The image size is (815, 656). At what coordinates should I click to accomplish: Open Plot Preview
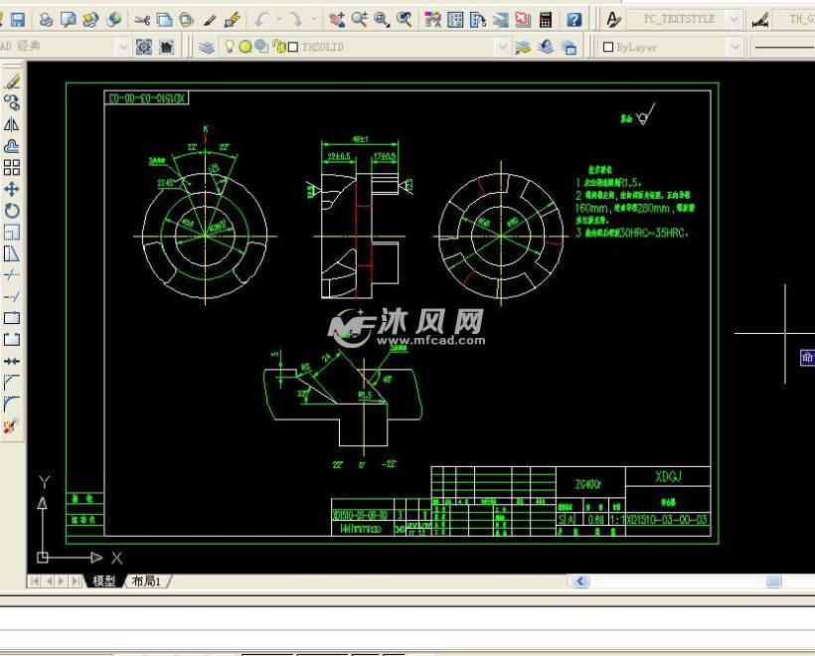point(69,20)
